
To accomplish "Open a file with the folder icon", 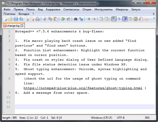I will [10, 19].
